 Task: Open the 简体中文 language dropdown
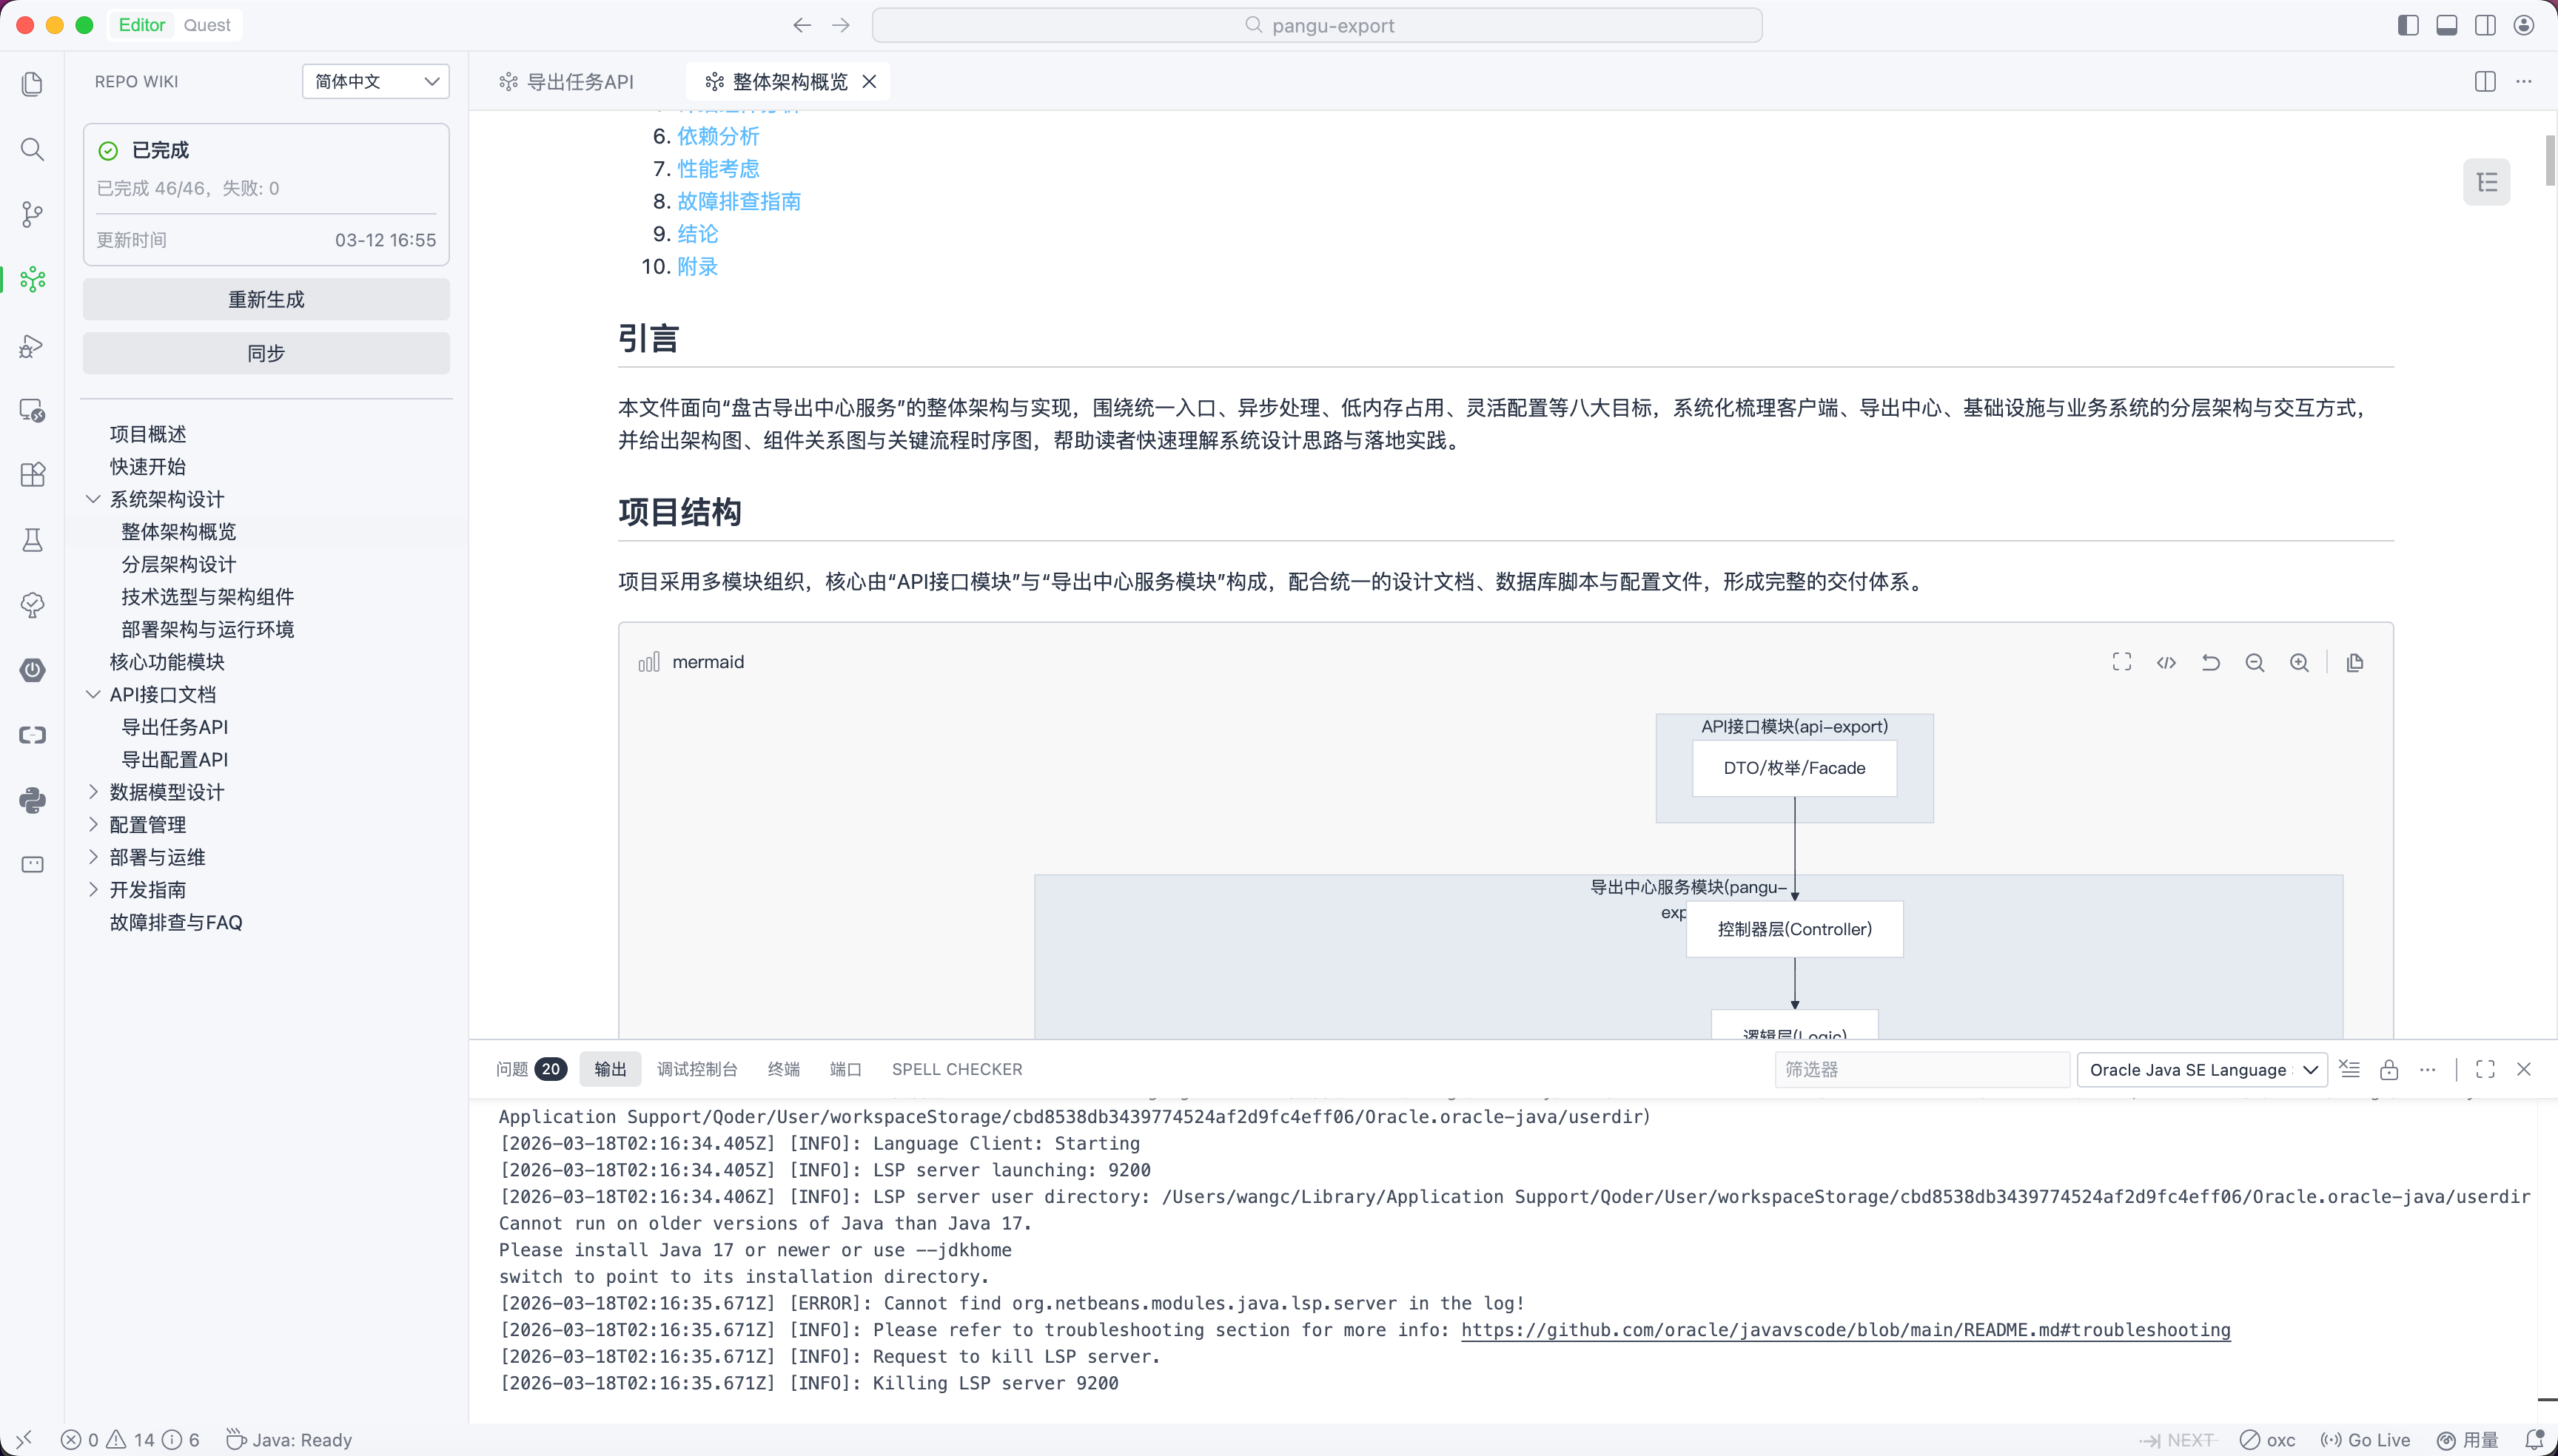(375, 81)
